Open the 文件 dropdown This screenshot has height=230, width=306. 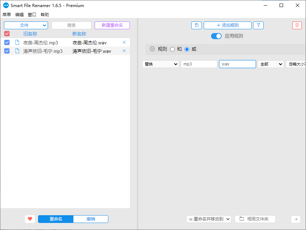point(26,25)
